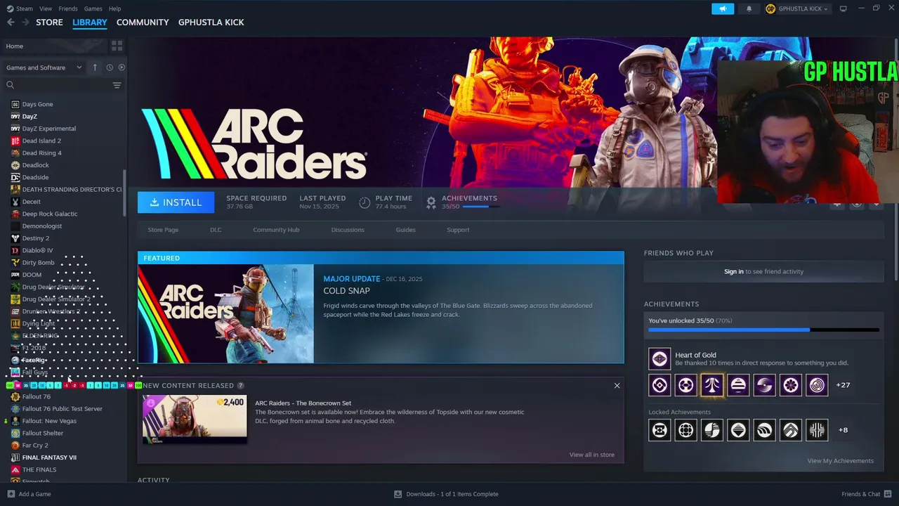Click the game list vertical scrollbar

pos(125,193)
